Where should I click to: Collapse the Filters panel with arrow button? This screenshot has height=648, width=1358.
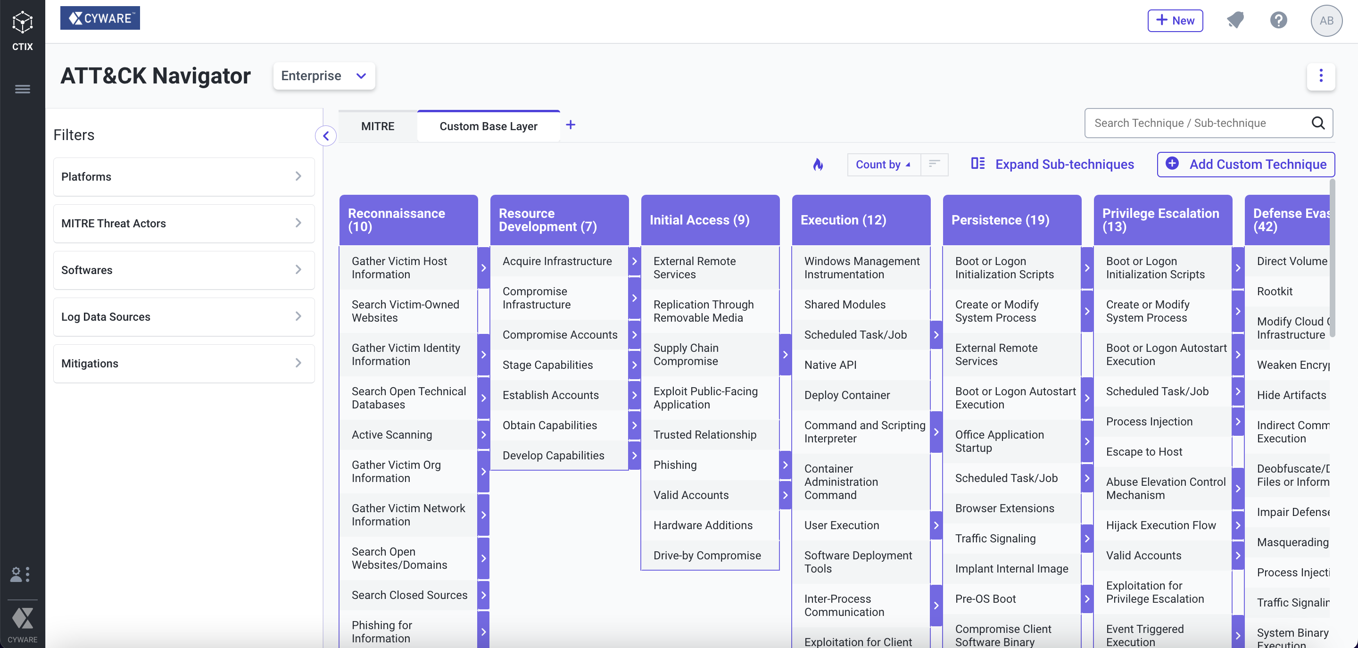click(326, 136)
